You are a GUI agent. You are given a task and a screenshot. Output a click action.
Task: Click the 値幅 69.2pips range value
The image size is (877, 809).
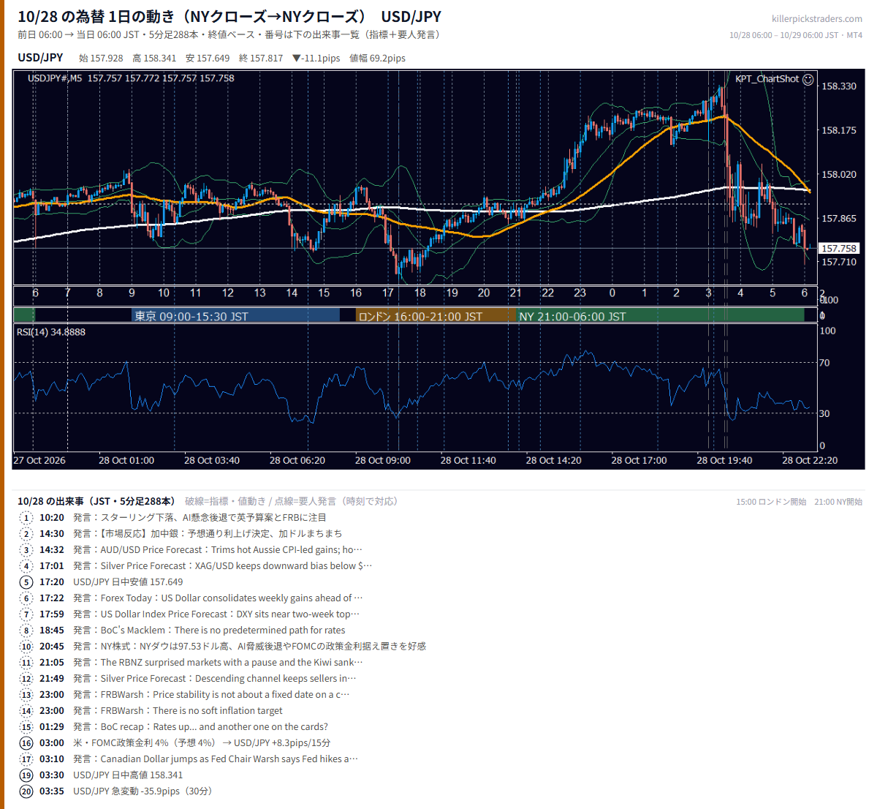(377, 59)
